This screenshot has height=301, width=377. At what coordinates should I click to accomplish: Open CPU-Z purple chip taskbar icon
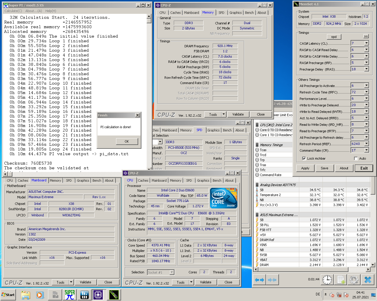pos(98,295)
